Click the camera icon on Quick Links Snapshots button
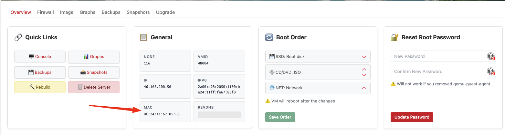The height and width of the screenshot is (135, 505). [x=83, y=72]
